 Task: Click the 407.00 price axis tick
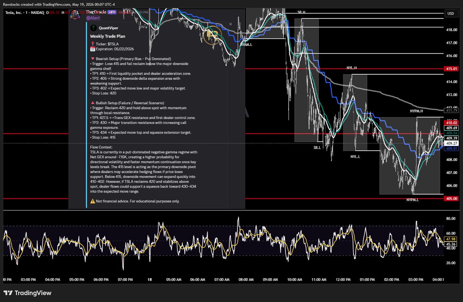click(x=451, y=173)
